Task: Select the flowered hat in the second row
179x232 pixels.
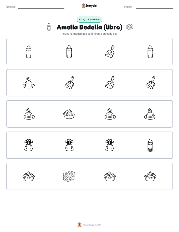Action: 29,83
